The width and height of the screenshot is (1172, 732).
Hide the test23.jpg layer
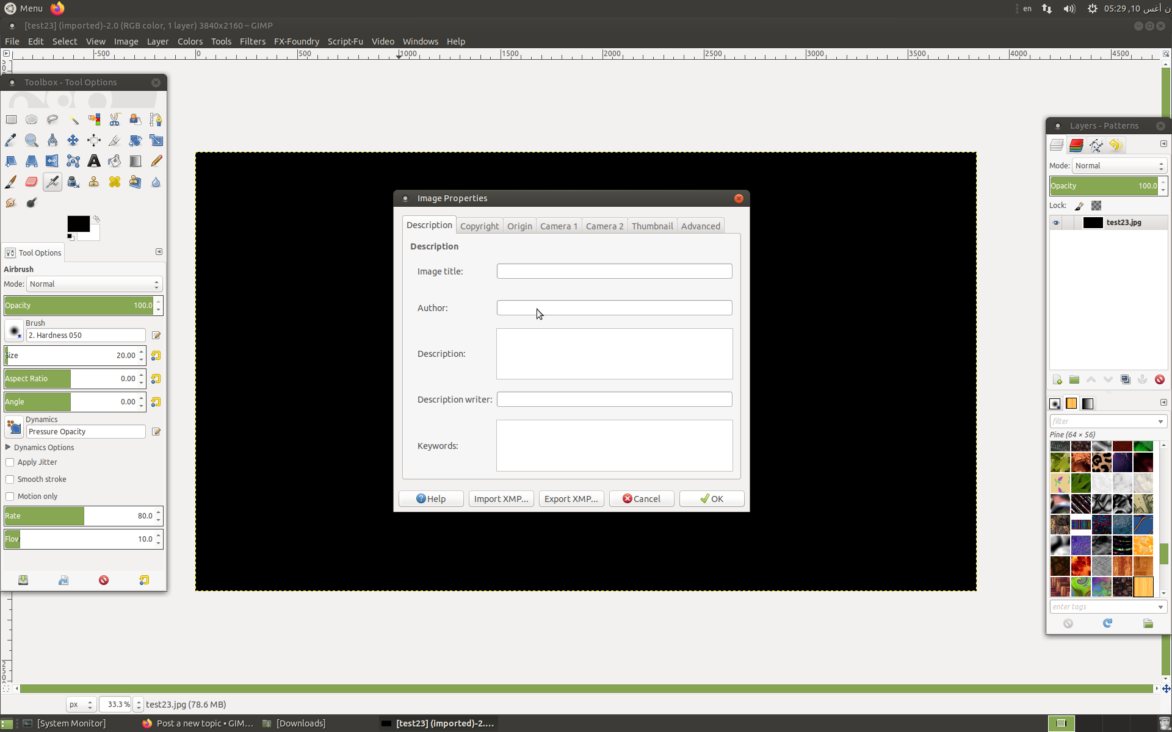tap(1056, 223)
